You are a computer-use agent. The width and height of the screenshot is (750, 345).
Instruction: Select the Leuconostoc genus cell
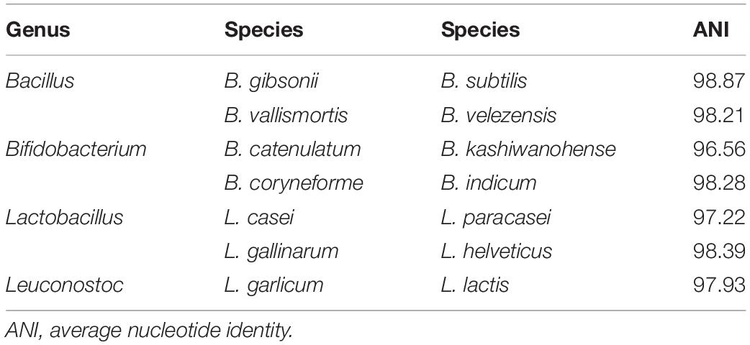pyautogui.click(x=64, y=285)
